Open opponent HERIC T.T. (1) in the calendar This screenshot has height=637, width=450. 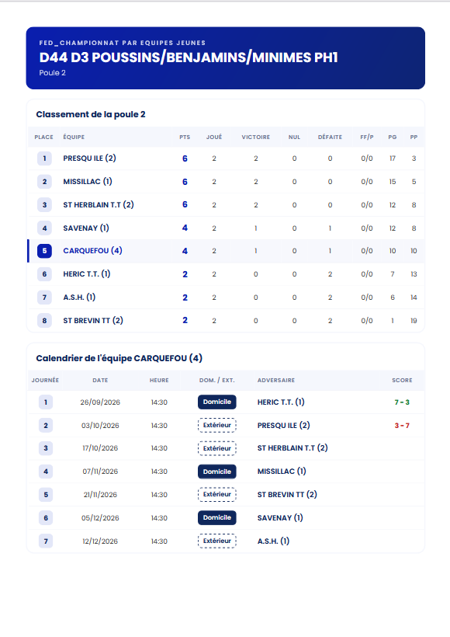point(281,402)
